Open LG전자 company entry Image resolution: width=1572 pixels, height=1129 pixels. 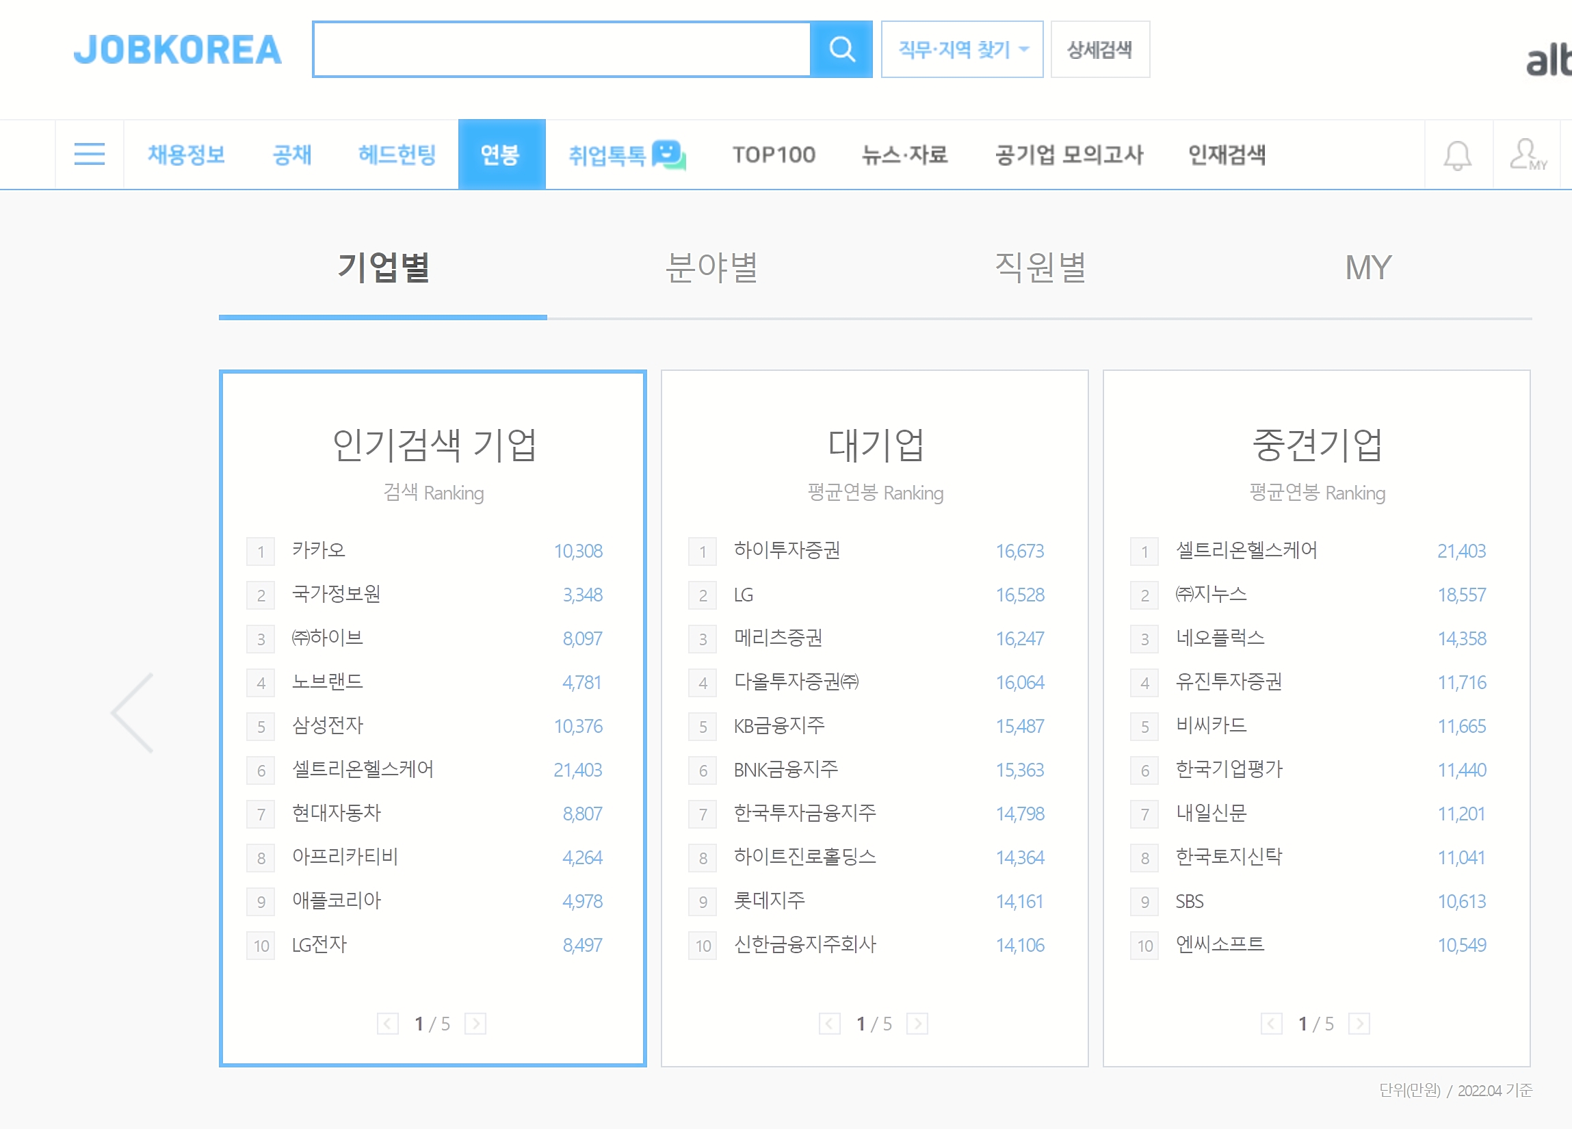[319, 944]
